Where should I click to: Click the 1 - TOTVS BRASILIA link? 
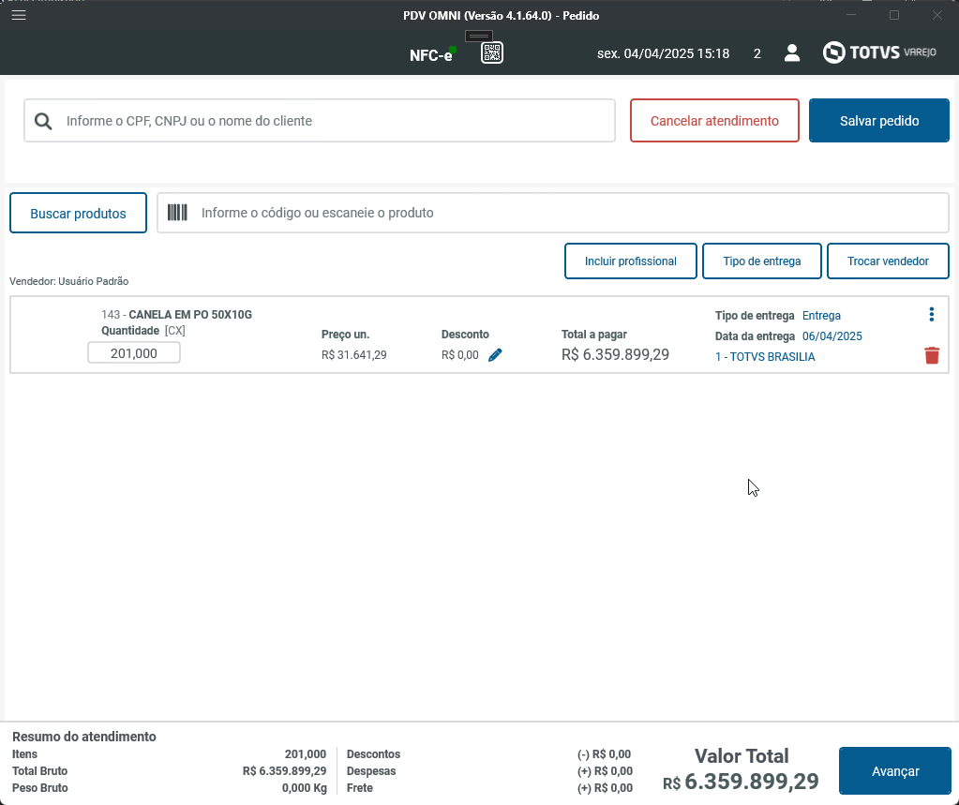(x=765, y=357)
